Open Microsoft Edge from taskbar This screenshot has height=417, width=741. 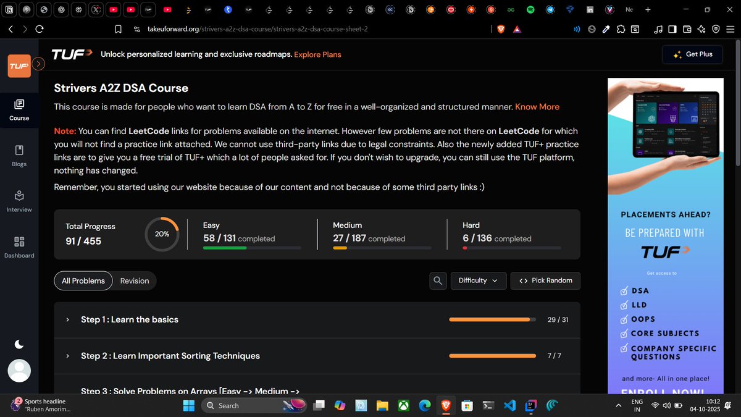click(425, 405)
